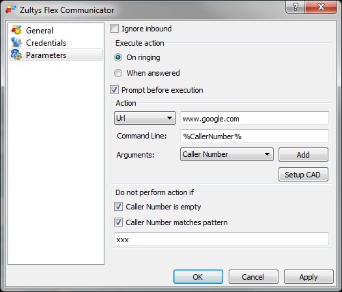
Task: Click the Zultys app icon in title bar
Action: pos(11,10)
